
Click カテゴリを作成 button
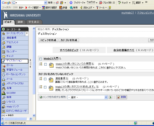[x=69, y=40]
